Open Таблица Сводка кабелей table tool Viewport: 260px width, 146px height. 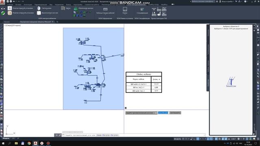click(105, 11)
